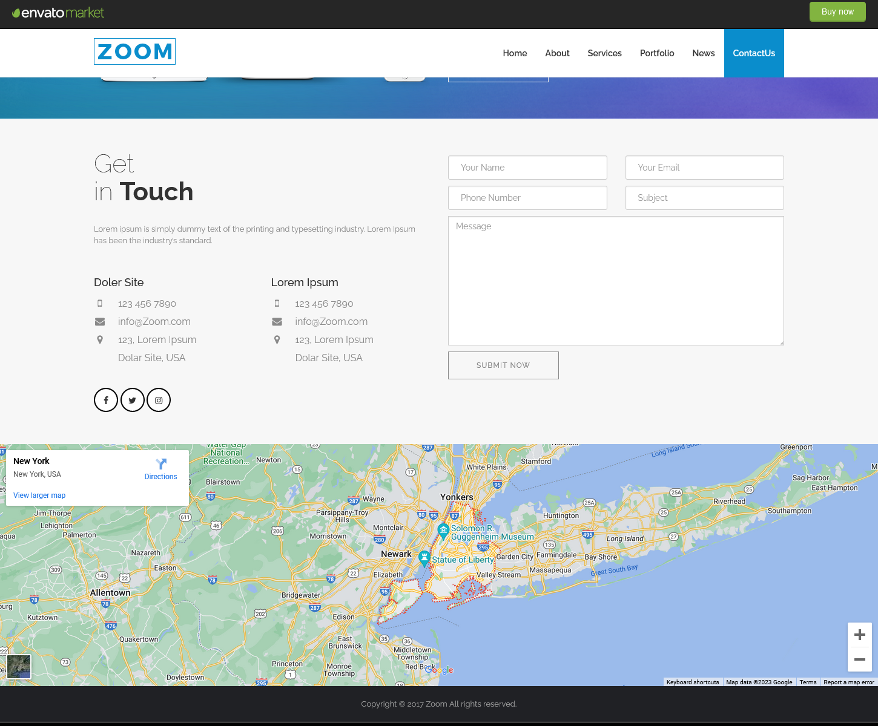The width and height of the screenshot is (878, 726).
Task: Click envelope icon under Lorem Ipsum
Action: 277,321
